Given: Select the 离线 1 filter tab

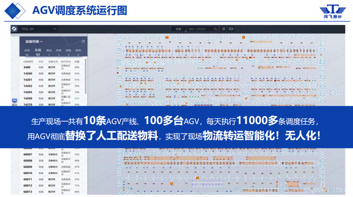Looking at the screenshot, I should pyautogui.click(x=49, y=52).
